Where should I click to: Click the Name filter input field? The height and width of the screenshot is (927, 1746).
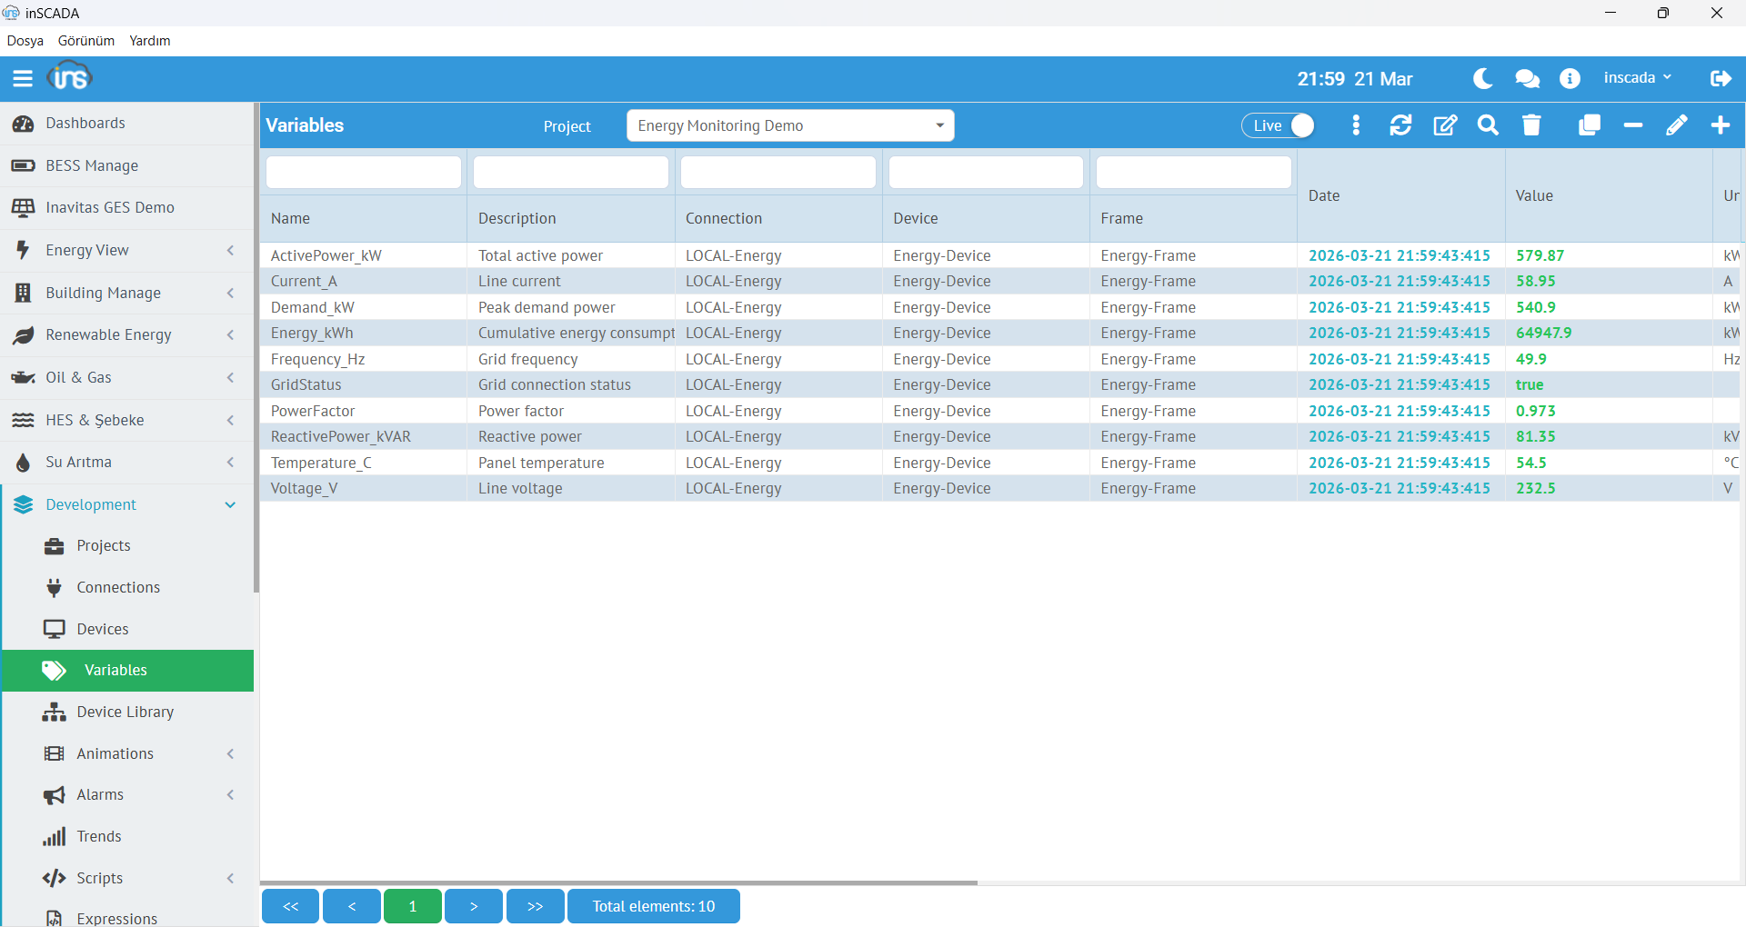363,172
